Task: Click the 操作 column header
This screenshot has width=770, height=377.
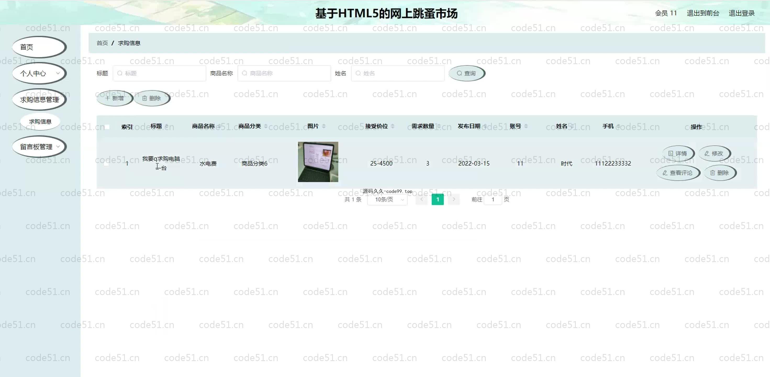Action: [x=696, y=127]
